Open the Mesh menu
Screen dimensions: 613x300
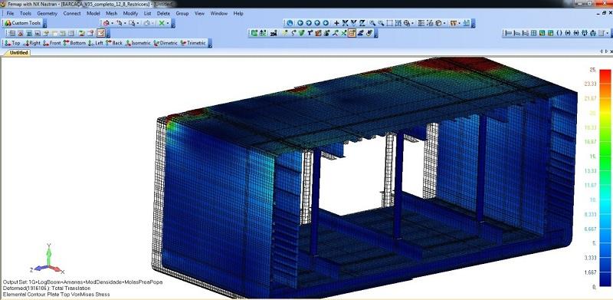click(x=111, y=13)
